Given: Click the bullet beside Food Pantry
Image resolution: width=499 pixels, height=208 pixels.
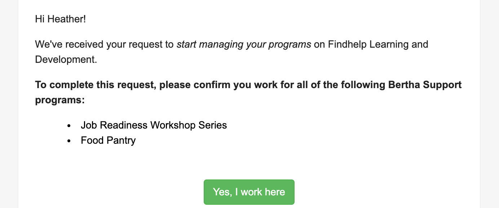Looking at the screenshot, I should [x=69, y=140].
